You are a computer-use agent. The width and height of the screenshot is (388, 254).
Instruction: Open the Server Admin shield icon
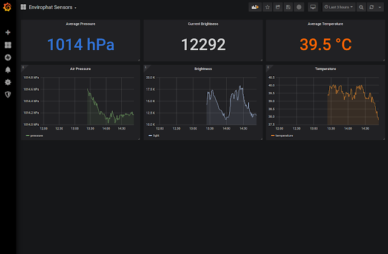point(8,94)
